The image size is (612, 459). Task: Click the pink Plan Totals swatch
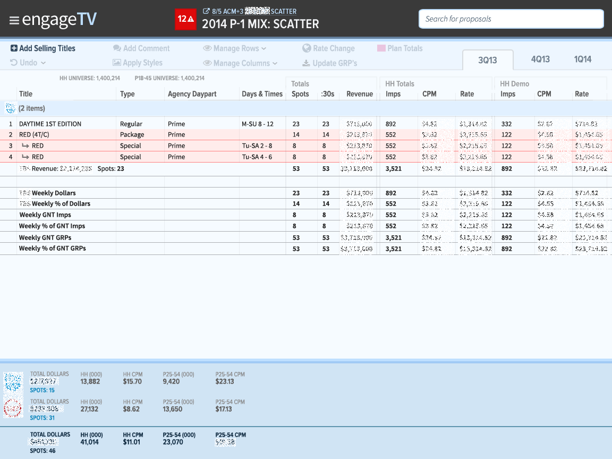[381, 48]
